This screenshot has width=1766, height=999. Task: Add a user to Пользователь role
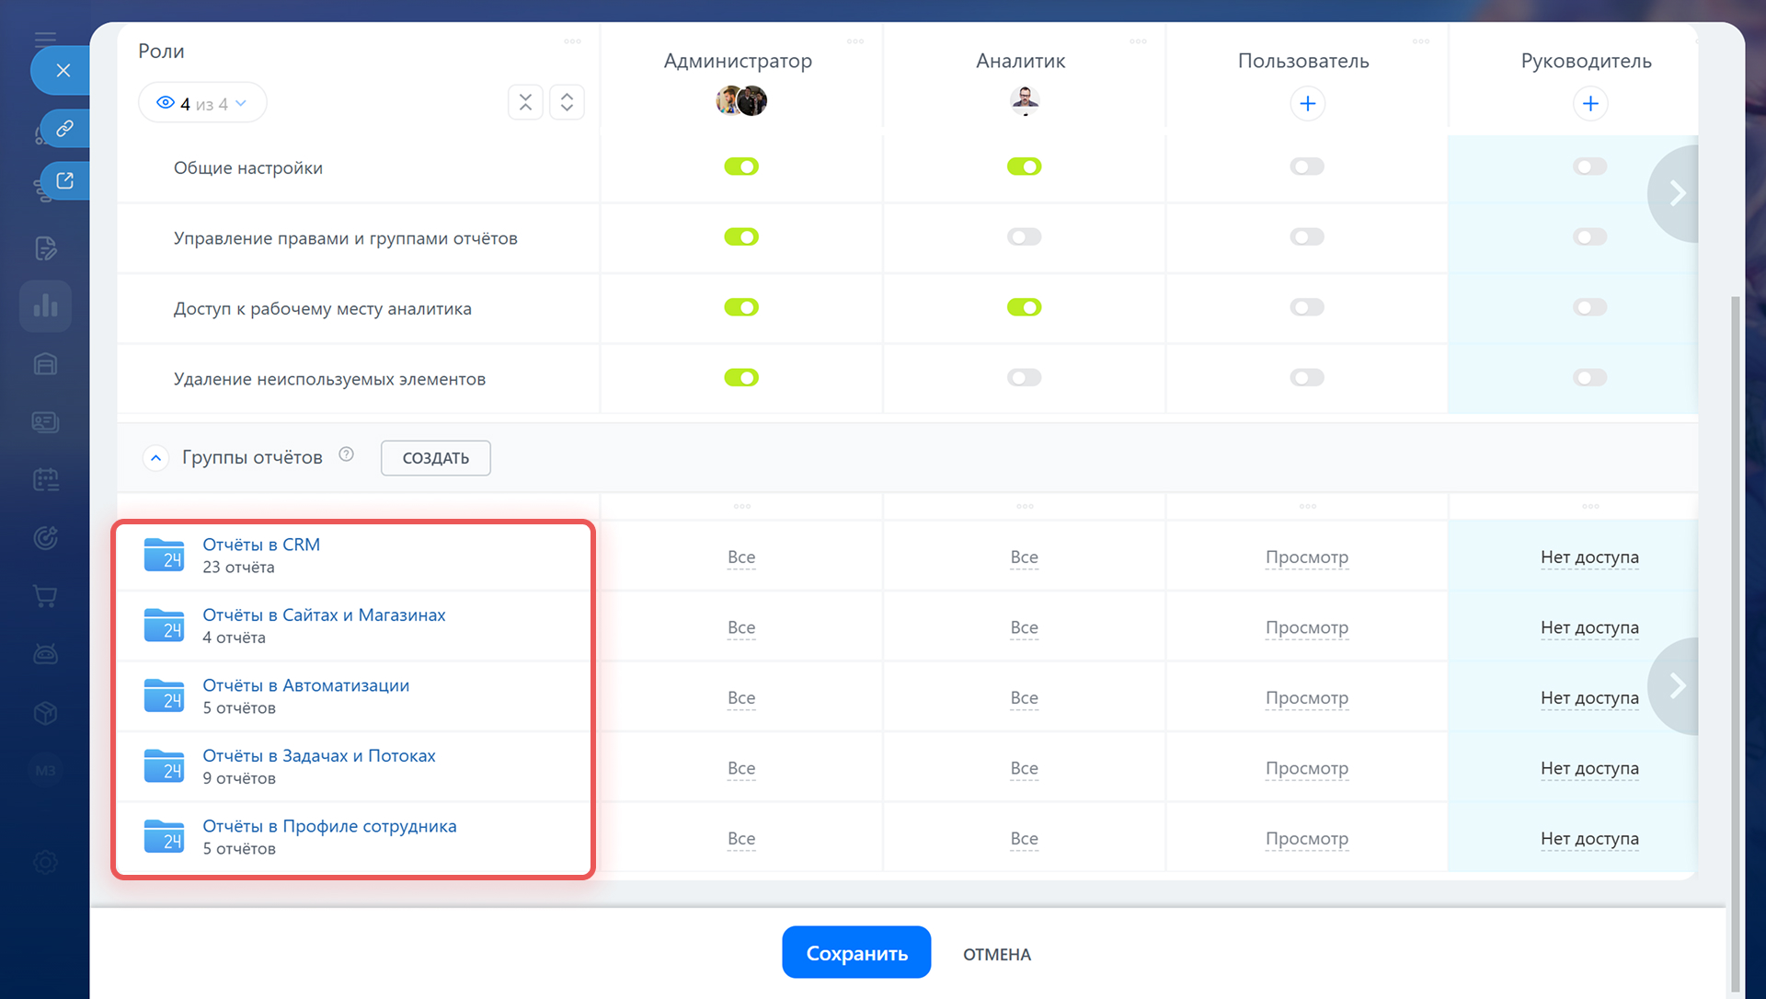coord(1307,103)
